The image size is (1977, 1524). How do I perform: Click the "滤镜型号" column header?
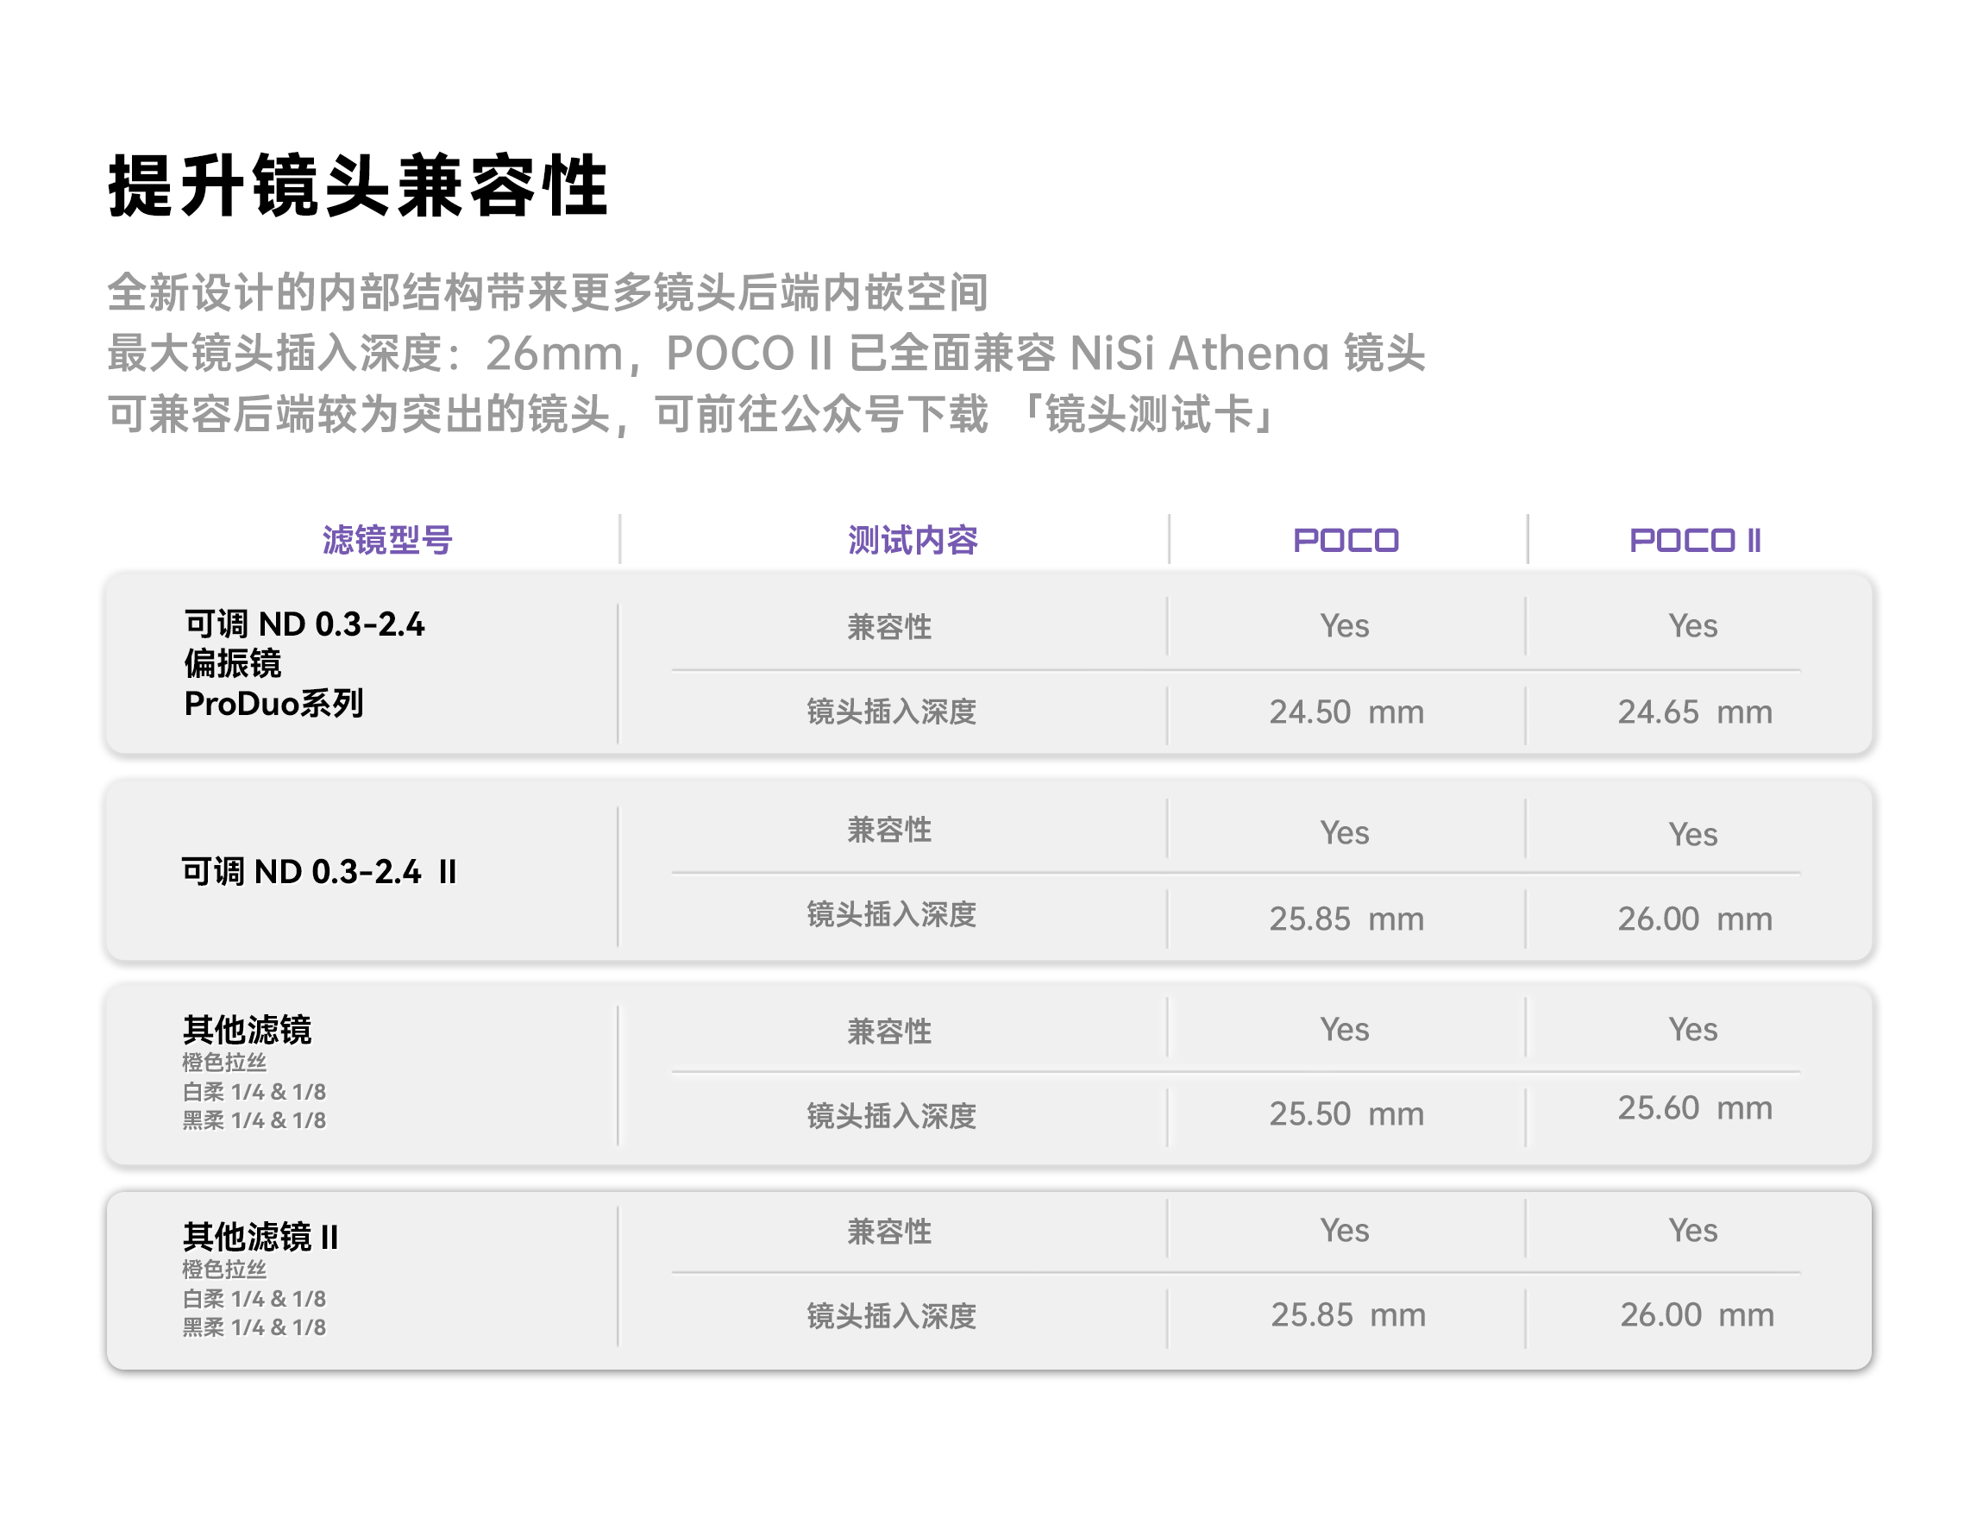(x=387, y=540)
